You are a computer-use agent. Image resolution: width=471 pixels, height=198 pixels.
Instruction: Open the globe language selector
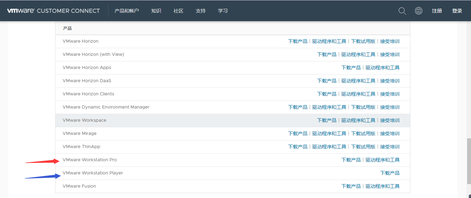(x=419, y=11)
